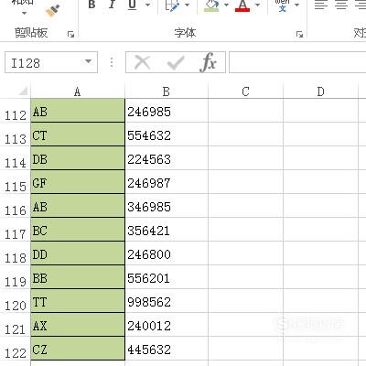This screenshot has height=366, width=366.
Task: Select column B header
Action: coord(167,91)
